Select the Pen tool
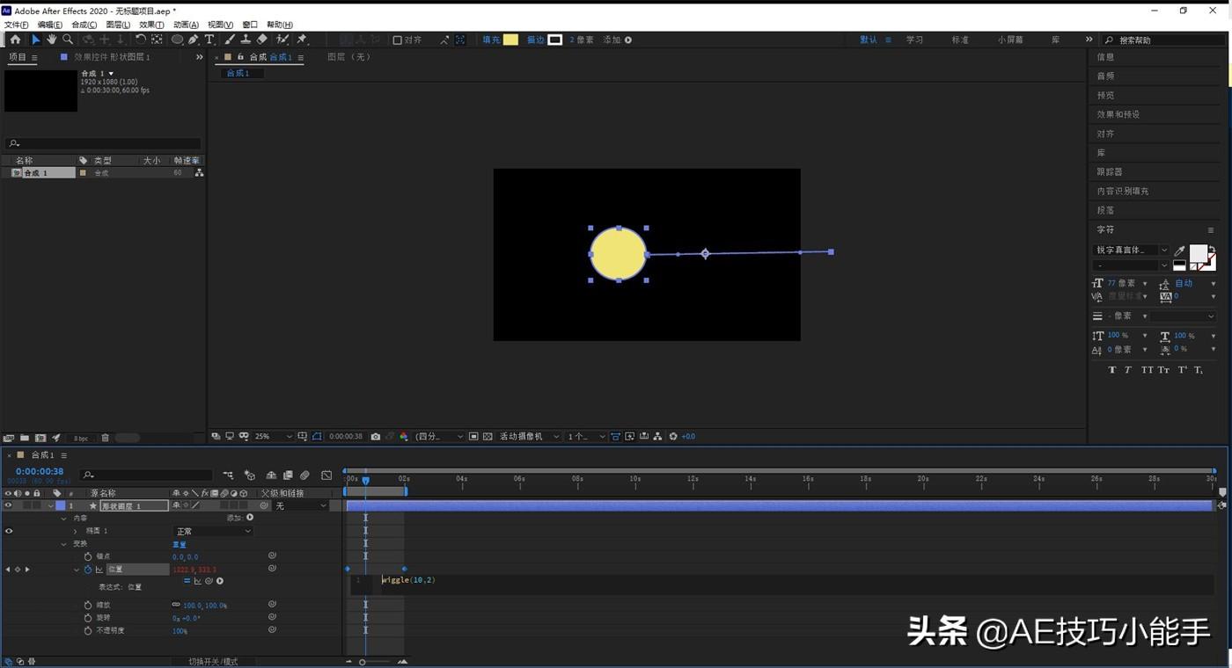The height and width of the screenshot is (668, 1232). click(x=194, y=40)
